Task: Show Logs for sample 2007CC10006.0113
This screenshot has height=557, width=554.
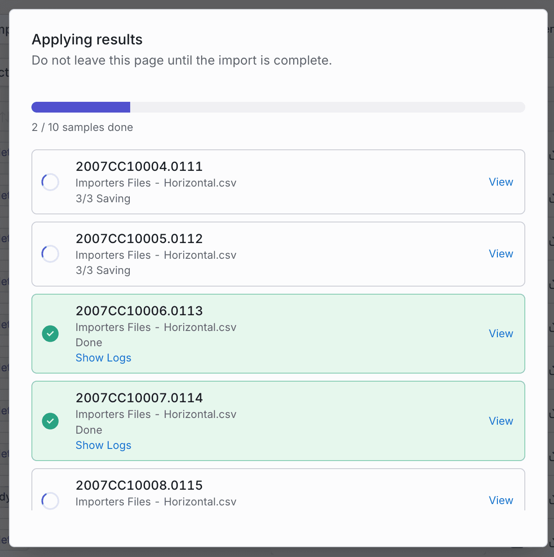Action: coord(103,358)
